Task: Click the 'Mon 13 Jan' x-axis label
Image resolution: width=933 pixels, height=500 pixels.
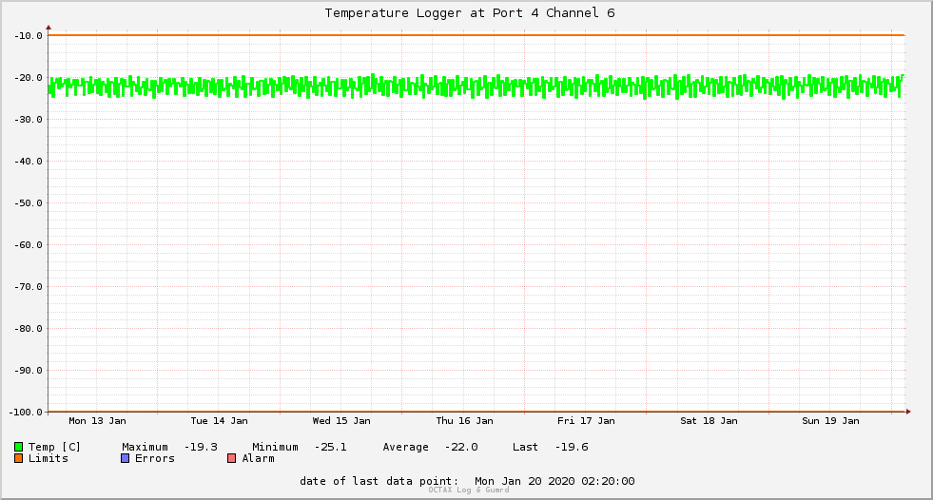Action: 97,420
